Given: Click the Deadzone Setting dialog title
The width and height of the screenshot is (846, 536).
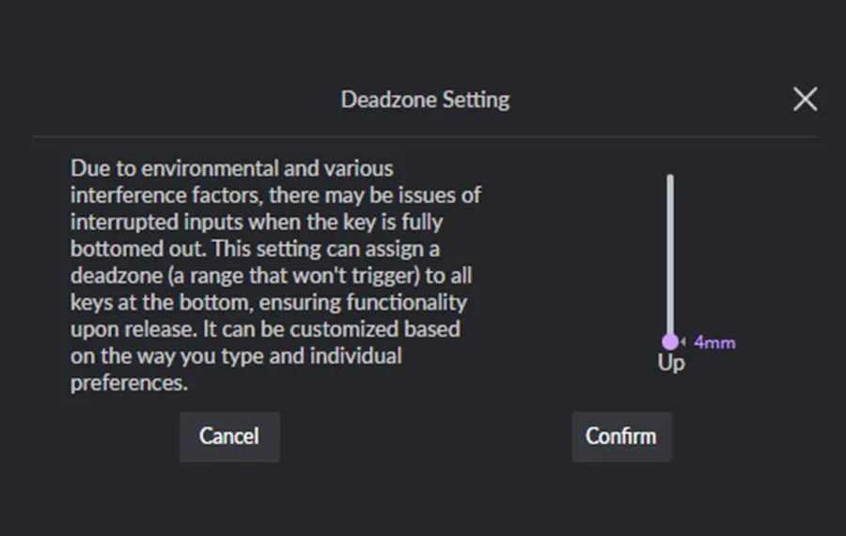Looking at the screenshot, I should 425,100.
